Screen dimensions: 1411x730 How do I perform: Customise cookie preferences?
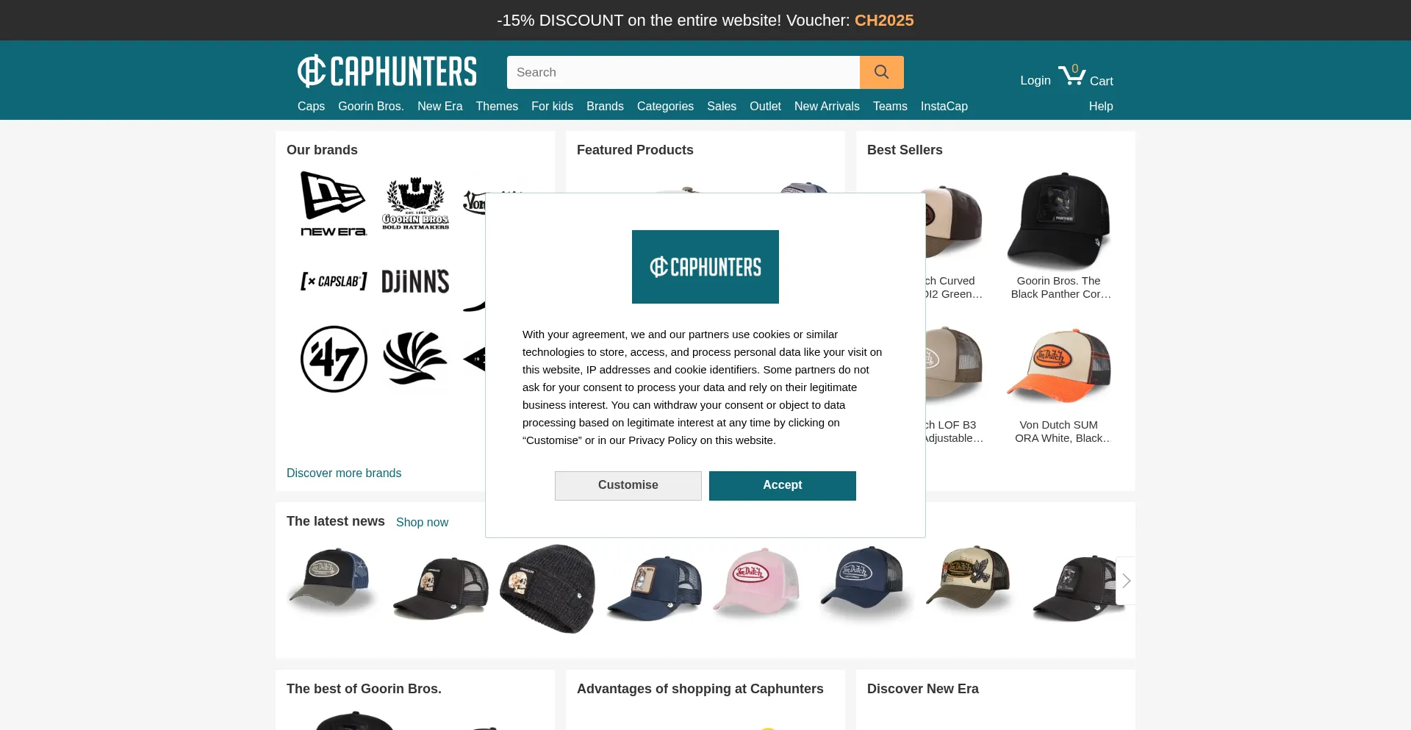click(628, 486)
